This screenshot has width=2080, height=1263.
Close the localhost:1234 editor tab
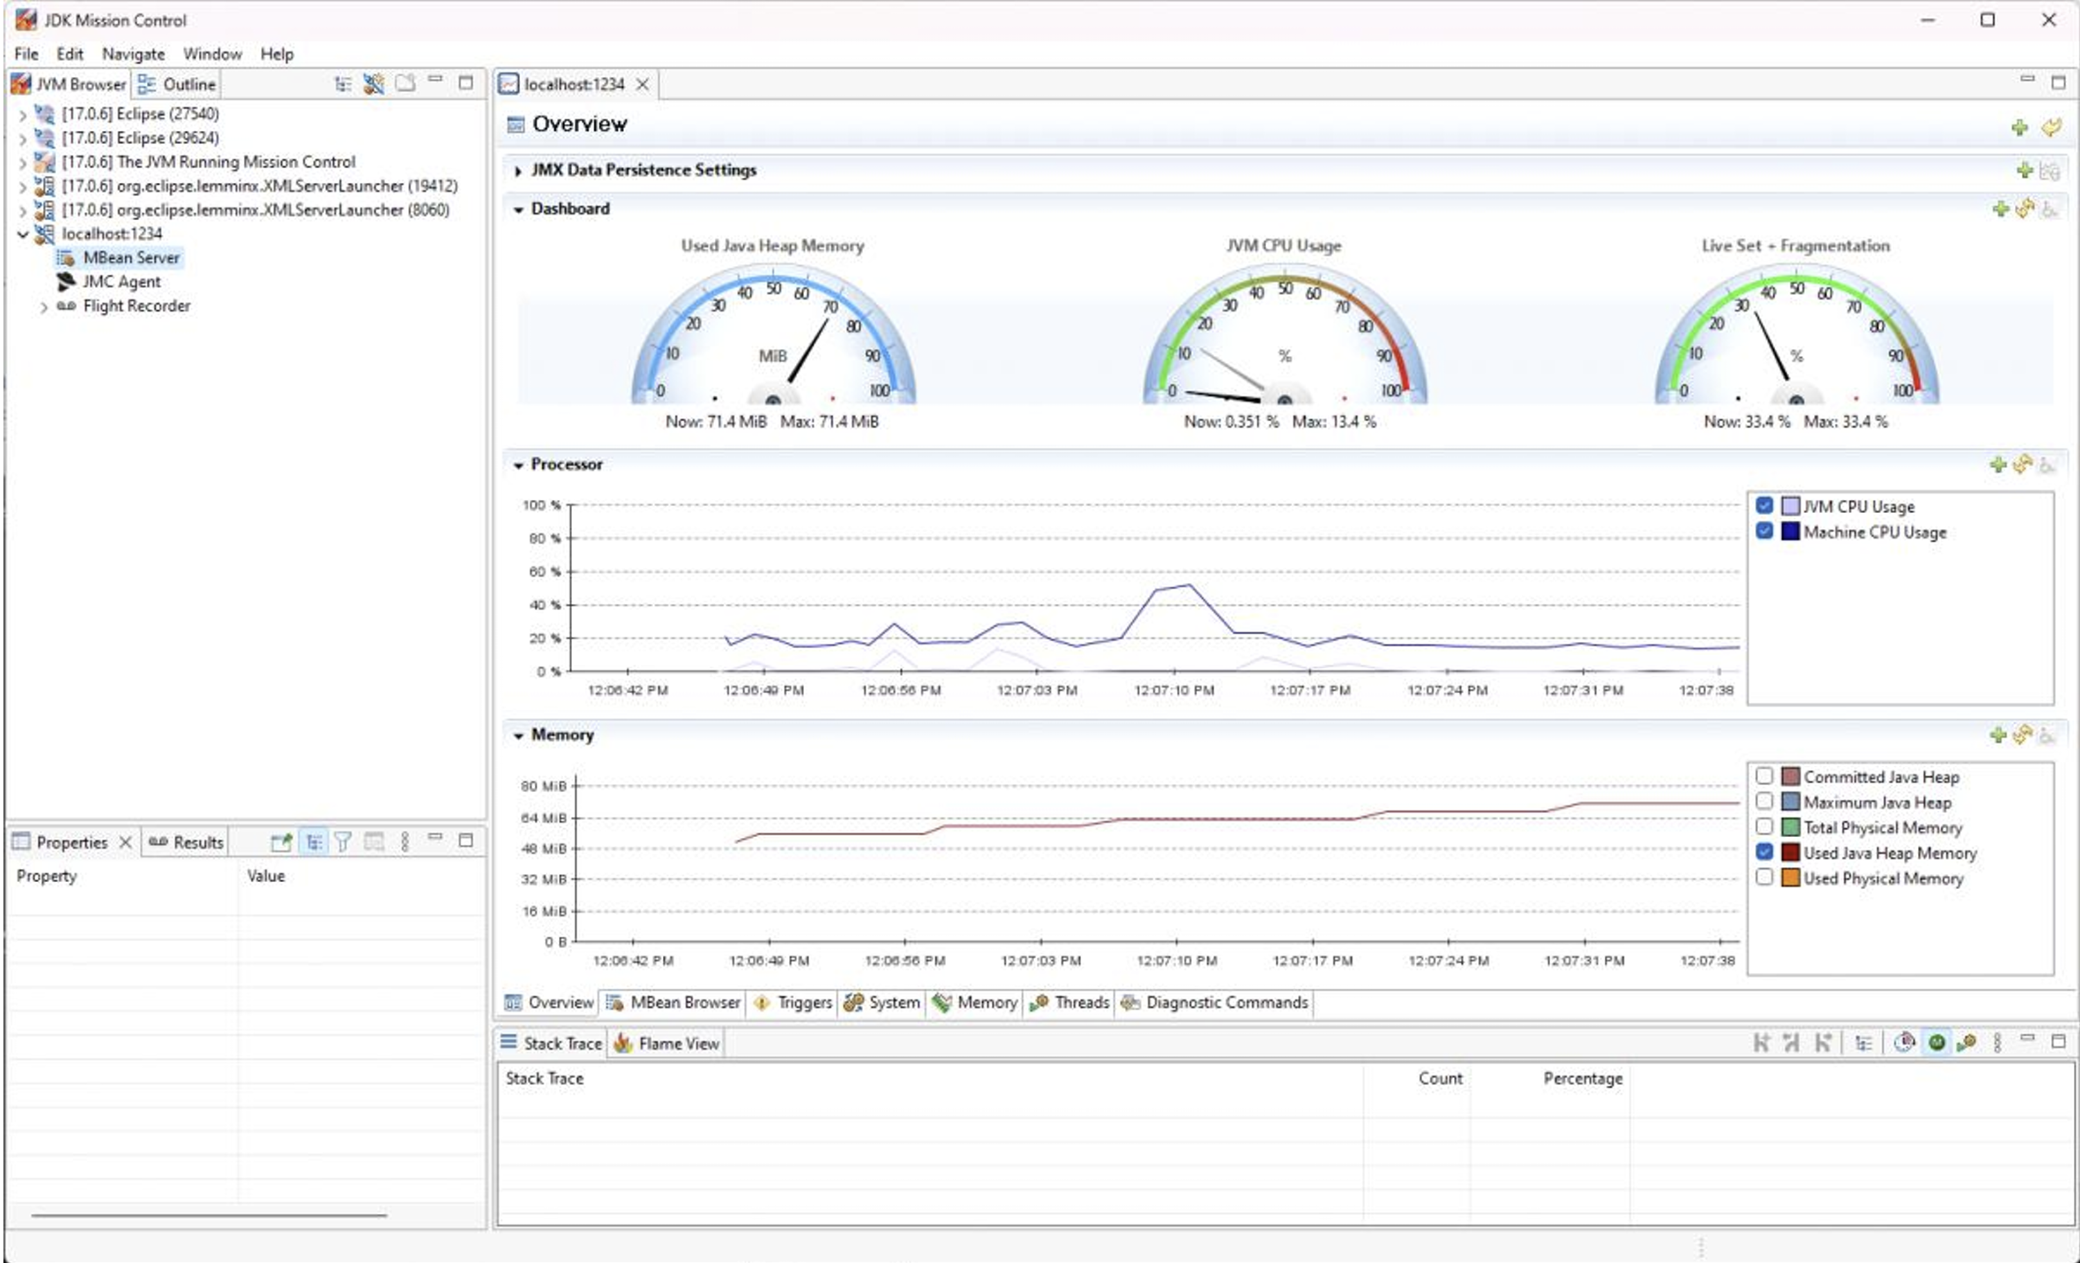click(642, 84)
